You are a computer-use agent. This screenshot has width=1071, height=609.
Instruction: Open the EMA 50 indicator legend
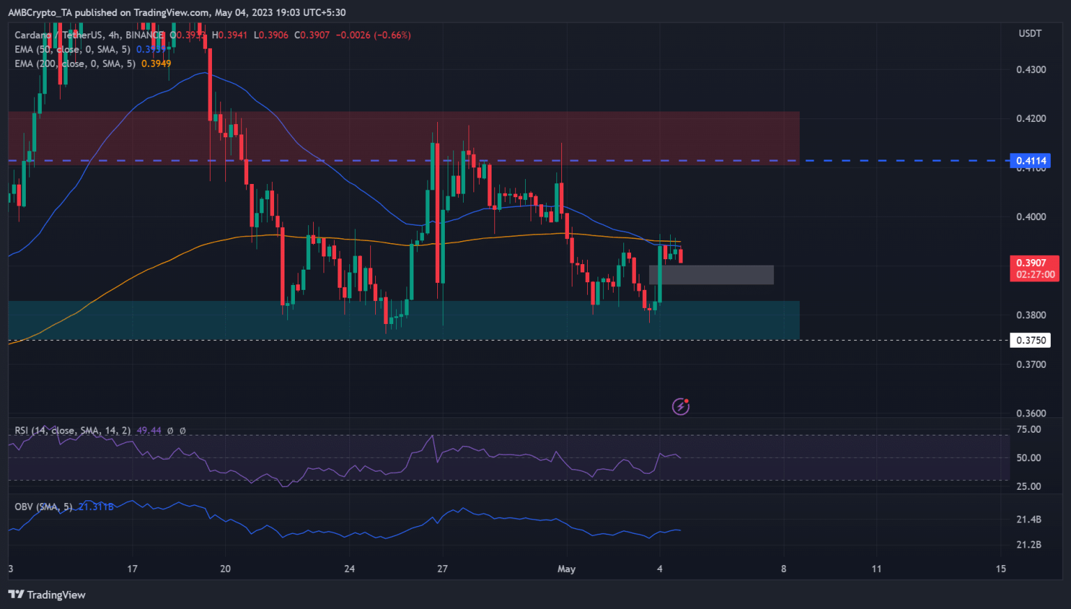(72, 49)
